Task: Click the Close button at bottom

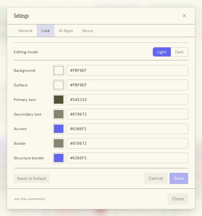Action: click(x=178, y=199)
